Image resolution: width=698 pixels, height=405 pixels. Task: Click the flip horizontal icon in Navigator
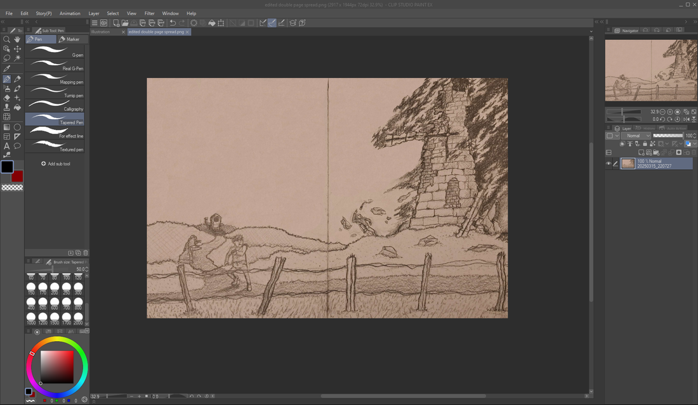coord(686,119)
